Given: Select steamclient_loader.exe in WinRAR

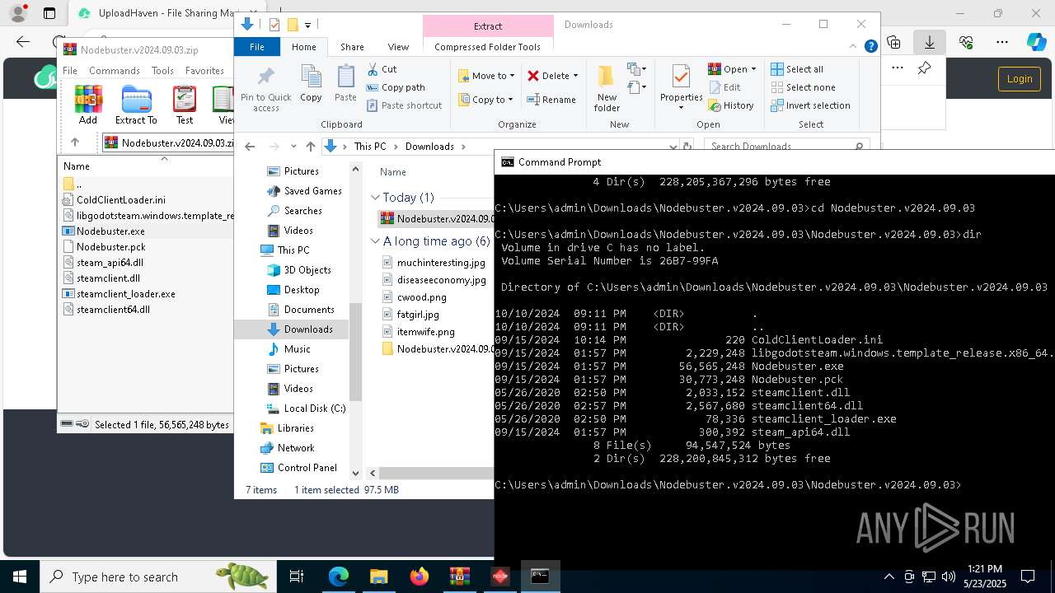Looking at the screenshot, I should click(x=126, y=294).
